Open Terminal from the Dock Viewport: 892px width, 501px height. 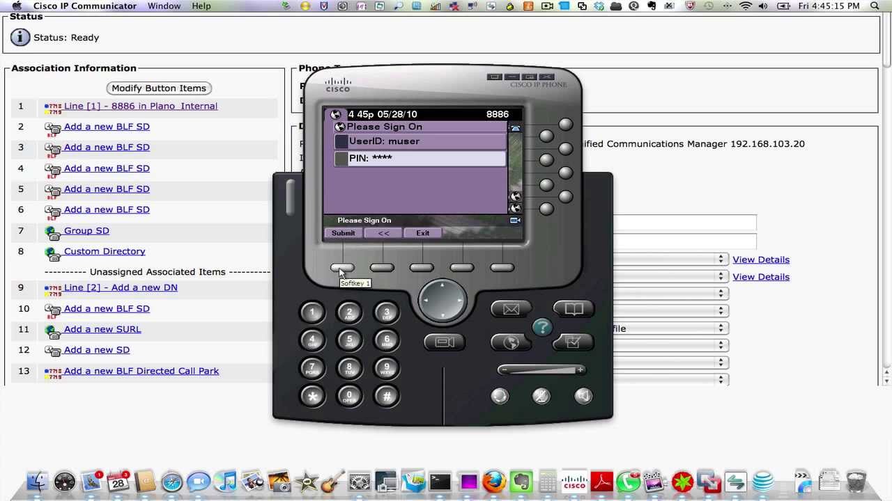(440, 482)
